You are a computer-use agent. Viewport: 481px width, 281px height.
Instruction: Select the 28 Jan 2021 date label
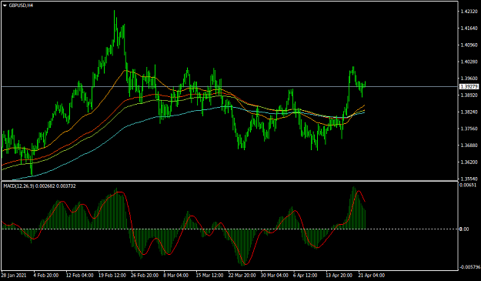[14, 276]
